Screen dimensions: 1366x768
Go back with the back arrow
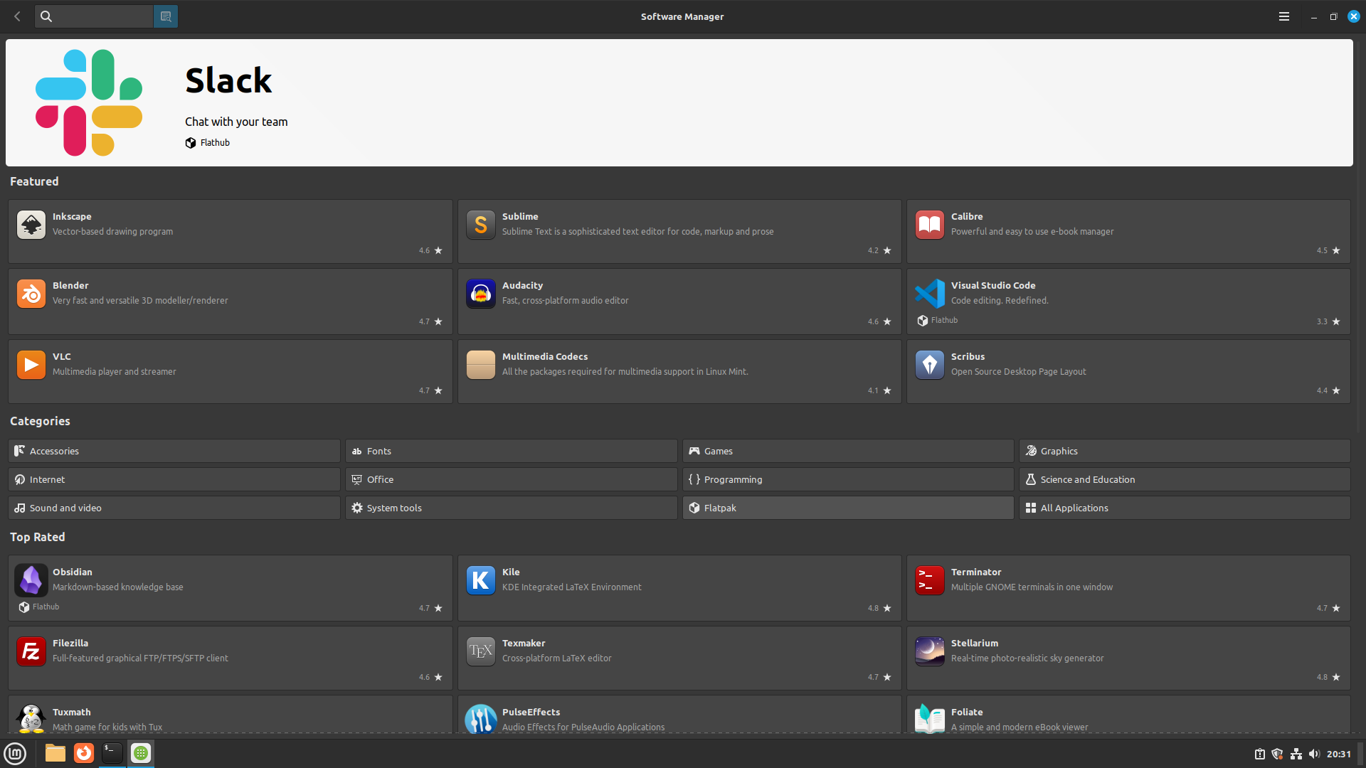click(x=17, y=16)
